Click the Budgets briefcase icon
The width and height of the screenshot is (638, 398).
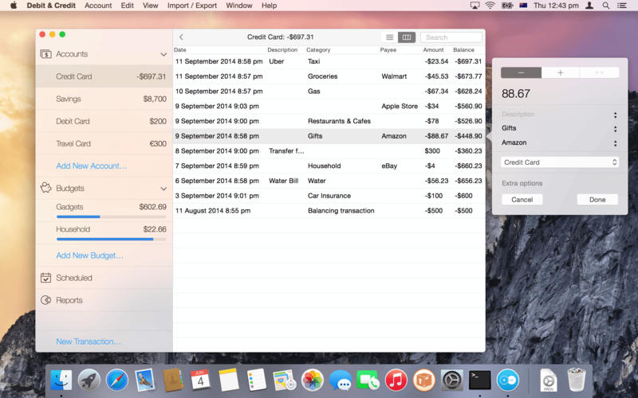(x=46, y=189)
